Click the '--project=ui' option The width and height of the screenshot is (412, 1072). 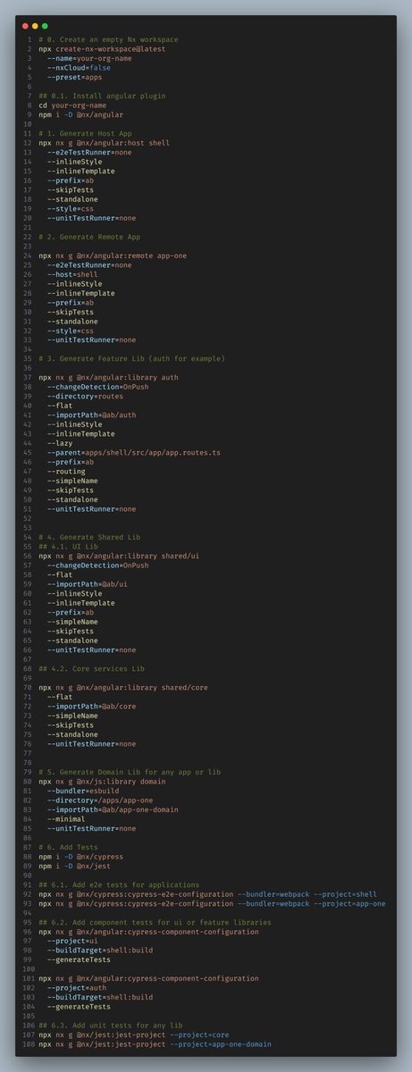coord(74,940)
